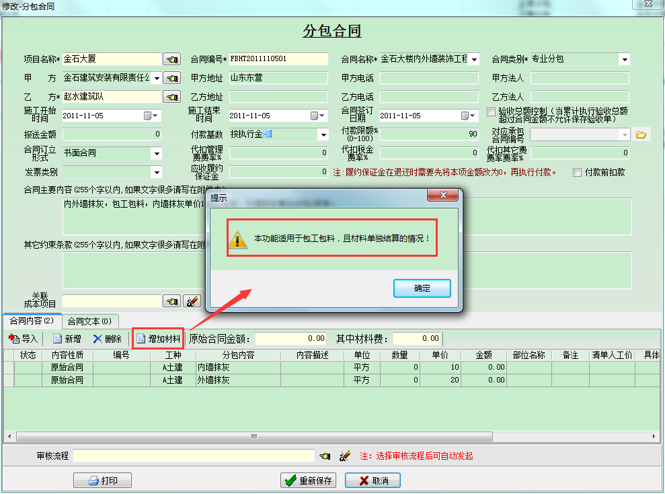
Task: Expand the 发票类别 dropdown
Action: coord(156,172)
